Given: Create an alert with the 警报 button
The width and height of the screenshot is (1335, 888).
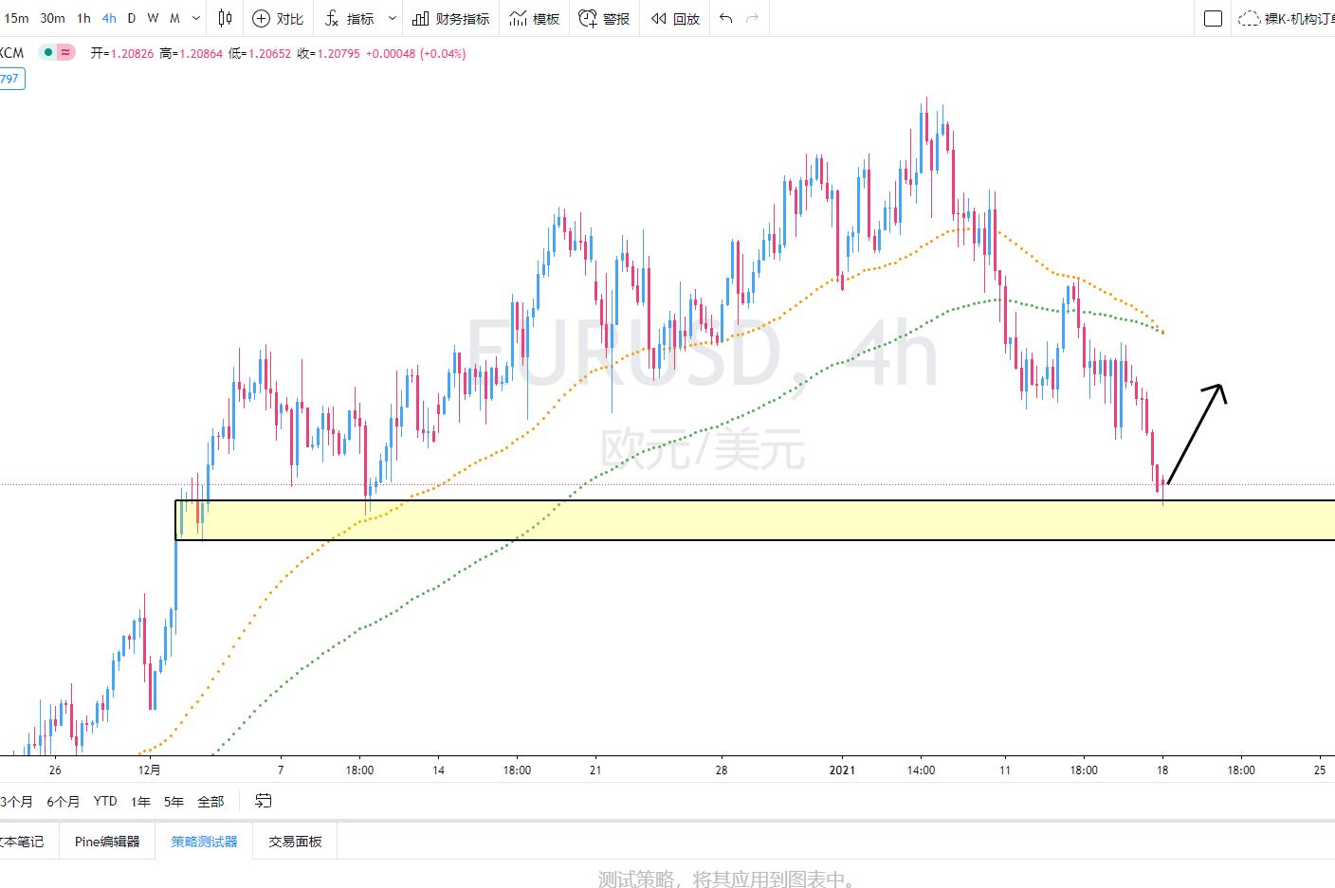Looking at the screenshot, I should (x=604, y=18).
